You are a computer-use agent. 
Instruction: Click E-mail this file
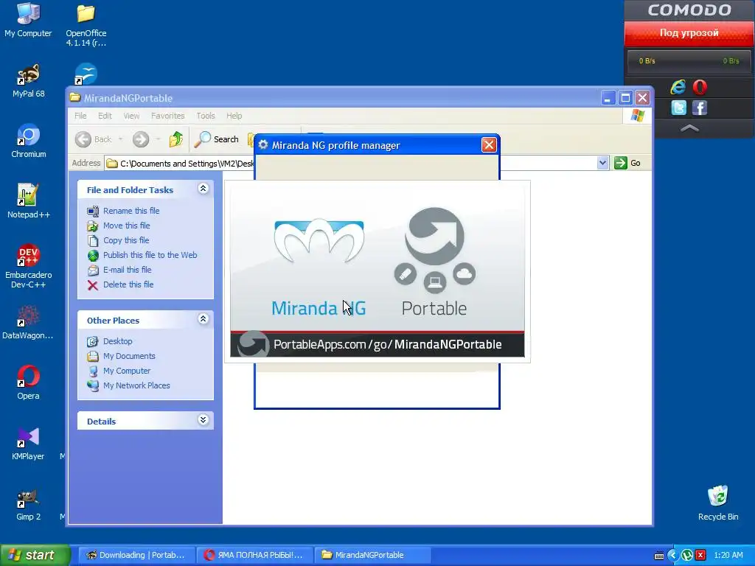pyautogui.click(x=119, y=270)
